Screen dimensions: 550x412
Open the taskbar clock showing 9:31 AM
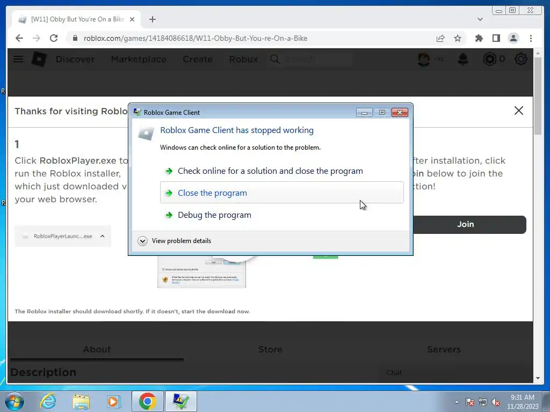523,402
